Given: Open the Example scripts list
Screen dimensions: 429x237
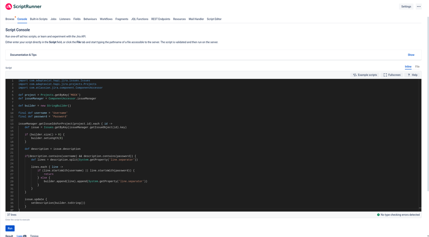Looking at the screenshot, I should [x=365, y=75].
